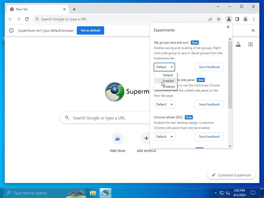
Task: Set Supermium as default browser
Action: (90, 30)
